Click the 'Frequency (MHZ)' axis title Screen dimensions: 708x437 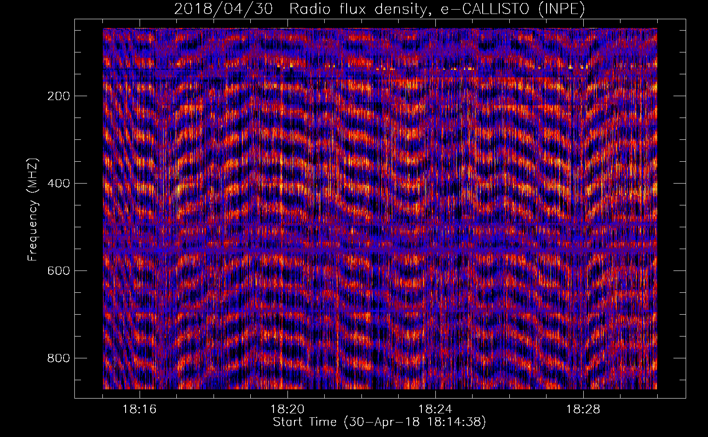tap(33, 209)
